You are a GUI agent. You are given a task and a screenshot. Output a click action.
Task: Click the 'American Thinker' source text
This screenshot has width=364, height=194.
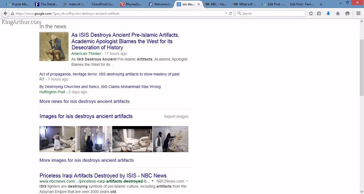point(86,54)
